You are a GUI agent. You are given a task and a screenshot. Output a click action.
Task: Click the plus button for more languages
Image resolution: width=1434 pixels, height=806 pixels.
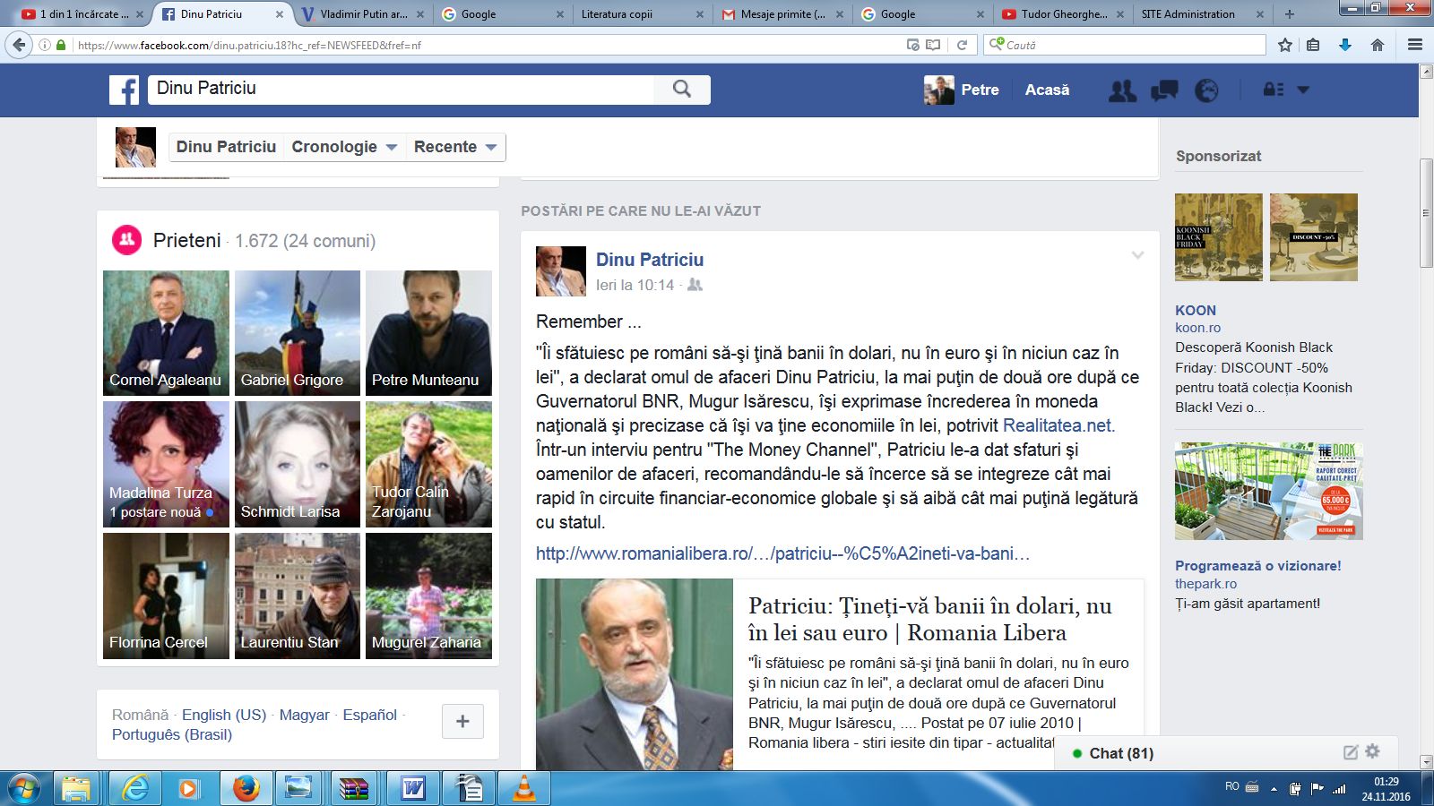[462, 721]
